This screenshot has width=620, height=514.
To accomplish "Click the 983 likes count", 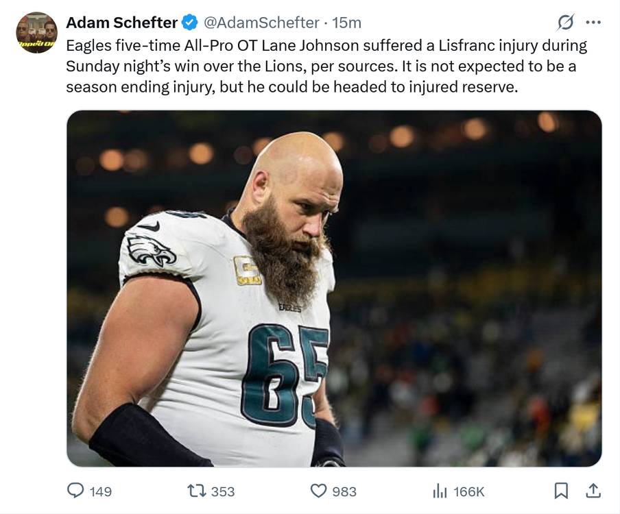I will 344,491.
